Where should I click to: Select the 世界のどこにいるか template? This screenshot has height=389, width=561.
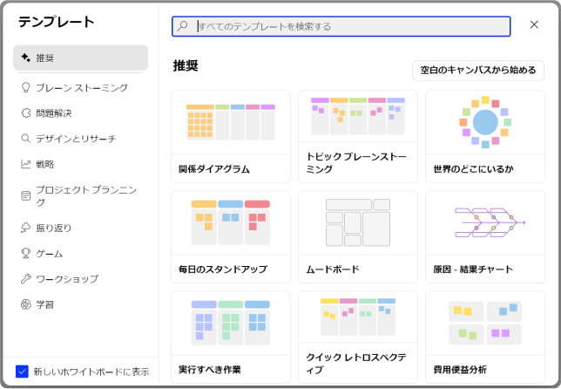click(485, 136)
